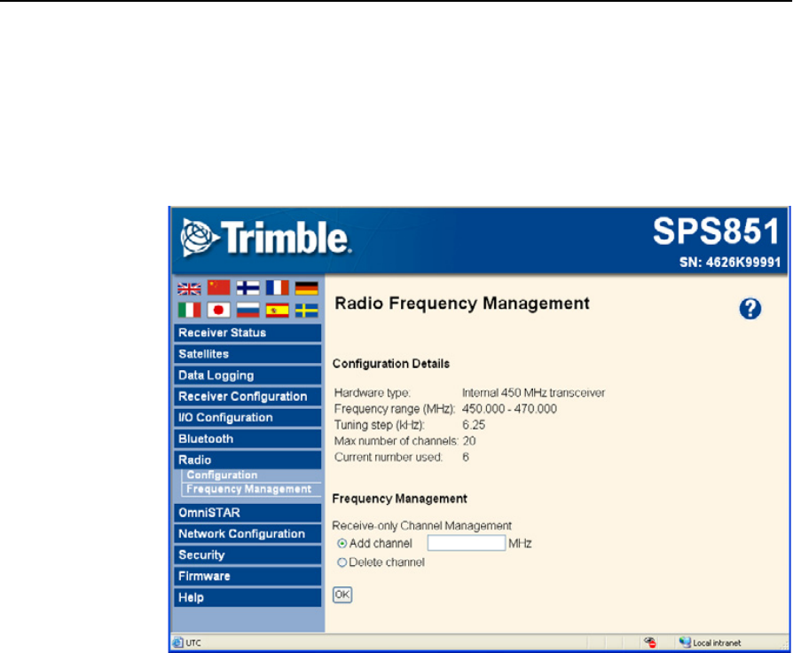793x653 pixels.
Task: Select the Delete channel radio button
Action: tap(342, 563)
